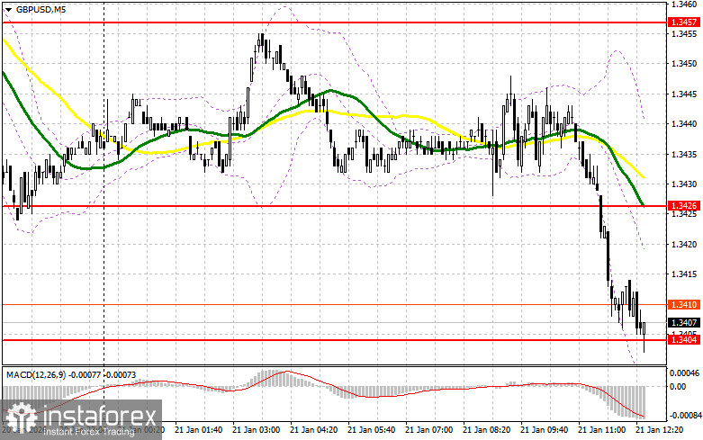Click the 1.3435 price axis label
This screenshot has height=440, width=703.
[684, 155]
